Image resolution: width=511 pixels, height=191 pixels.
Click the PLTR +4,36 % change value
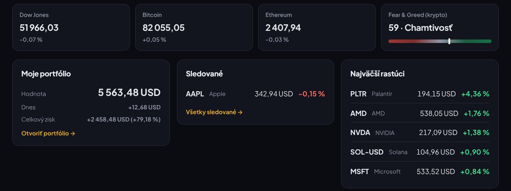(x=475, y=94)
